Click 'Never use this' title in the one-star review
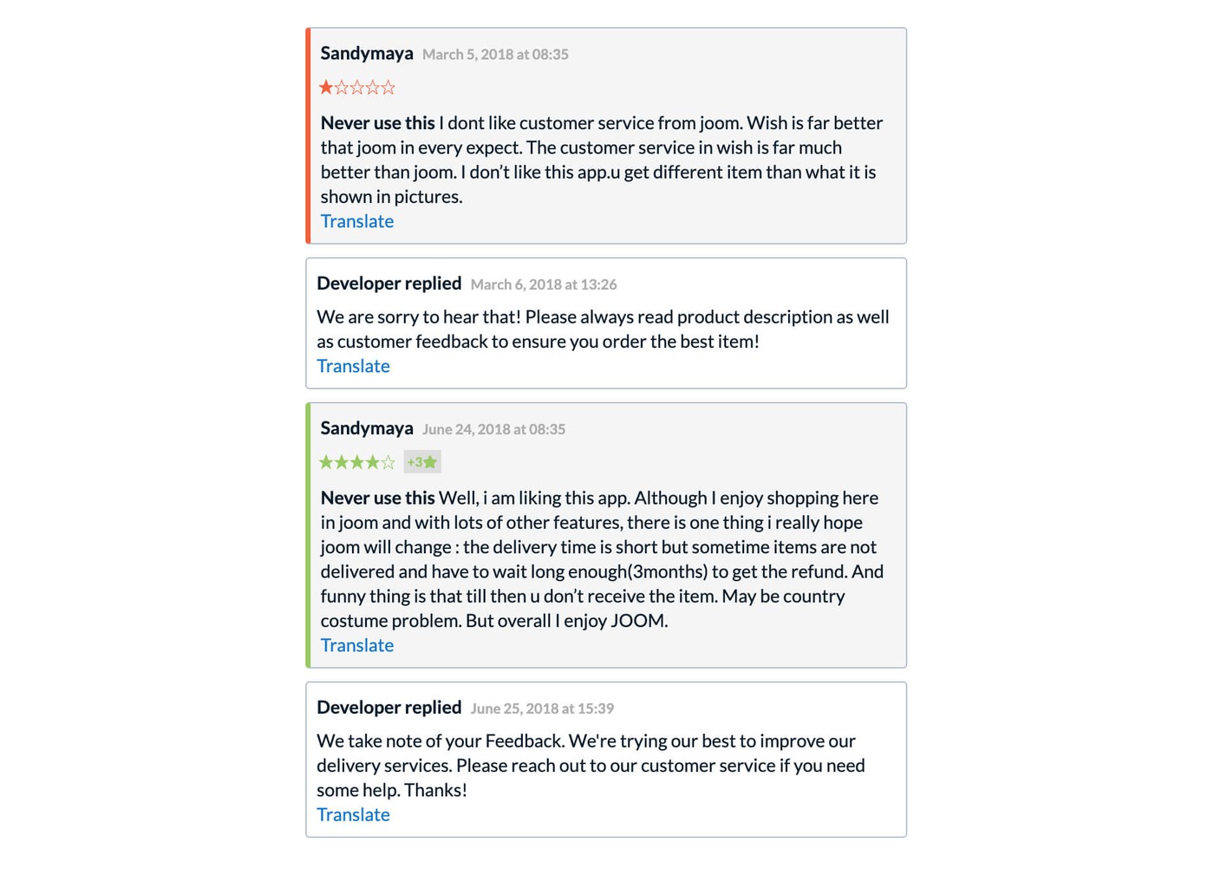This screenshot has height=874, width=1214. pos(377,123)
